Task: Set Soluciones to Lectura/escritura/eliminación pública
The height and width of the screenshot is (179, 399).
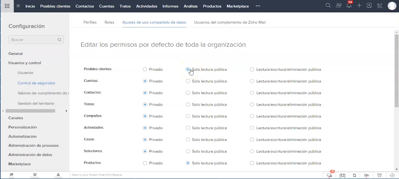Action: click(252, 152)
